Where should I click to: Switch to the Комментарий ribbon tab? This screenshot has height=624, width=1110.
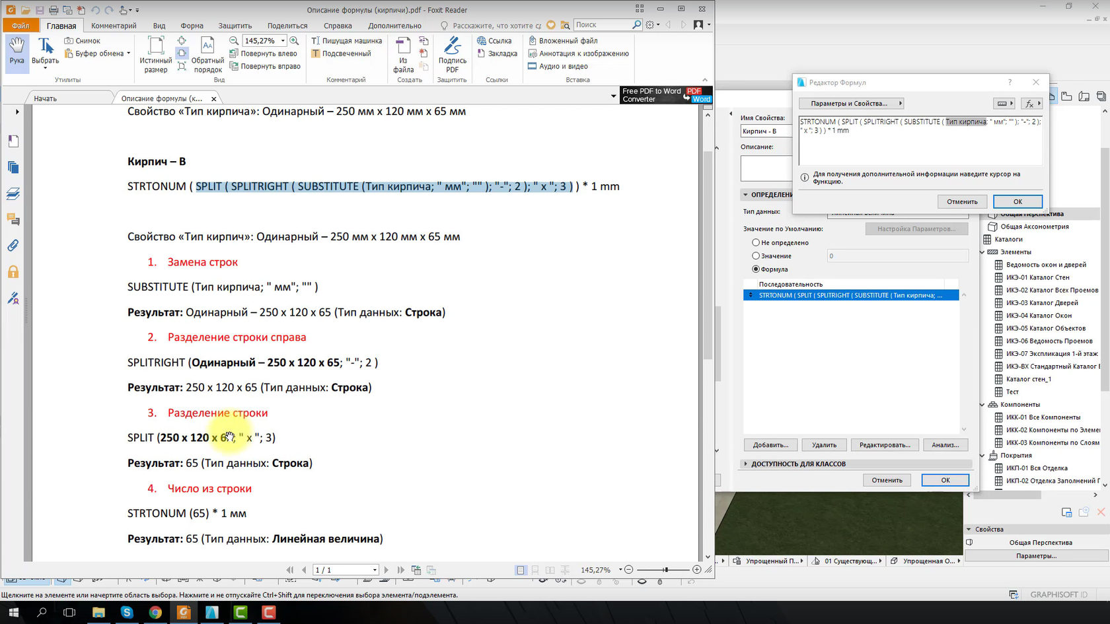(114, 26)
